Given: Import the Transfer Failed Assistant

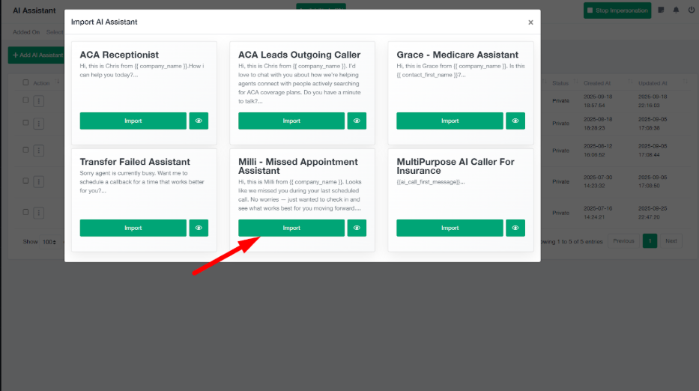Looking at the screenshot, I should click(x=133, y=228).
